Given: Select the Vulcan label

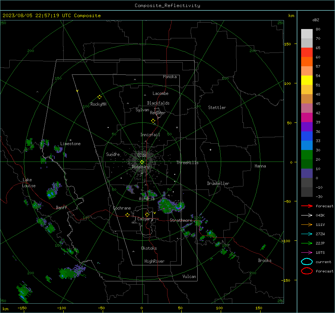Looking at the screenshot, I should click(189, 277).
